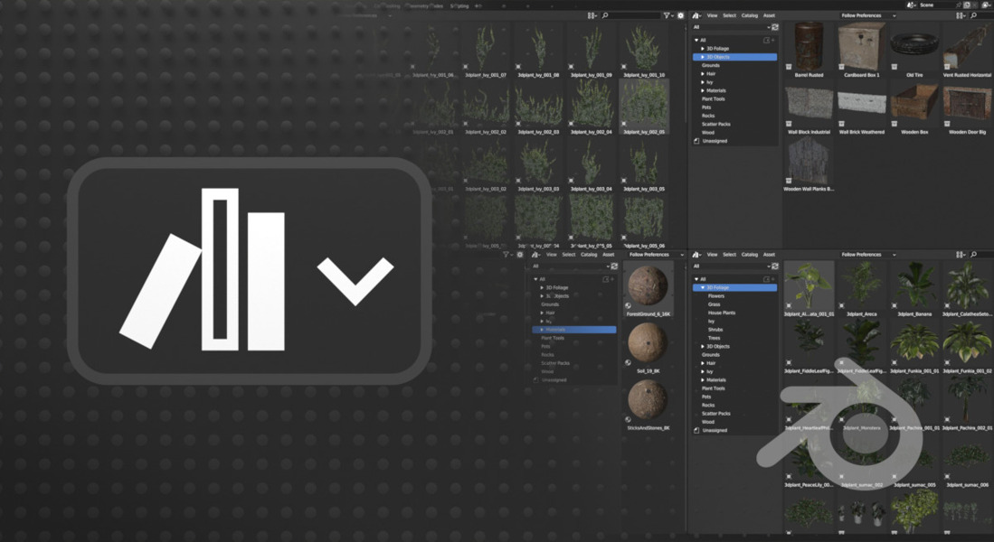Image resolution: width=994 pixels, height=542 pixels.
Task: Open editor type menu in Materials browser
Action: (536, 255)
